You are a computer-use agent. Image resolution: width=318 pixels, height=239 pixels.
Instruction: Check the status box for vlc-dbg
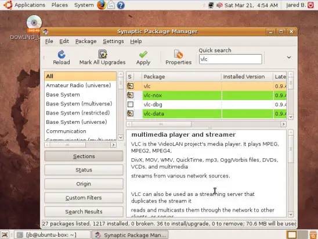(x=131, y=105)
